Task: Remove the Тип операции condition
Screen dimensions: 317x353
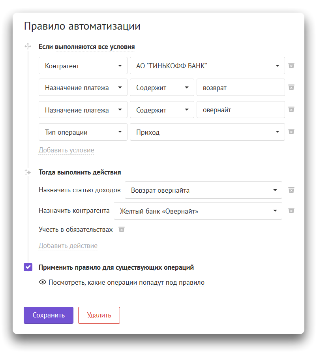Action: (291, 131)
